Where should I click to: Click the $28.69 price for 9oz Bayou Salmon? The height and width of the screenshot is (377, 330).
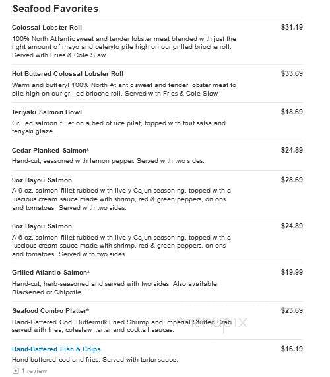[x=292, y=180]
